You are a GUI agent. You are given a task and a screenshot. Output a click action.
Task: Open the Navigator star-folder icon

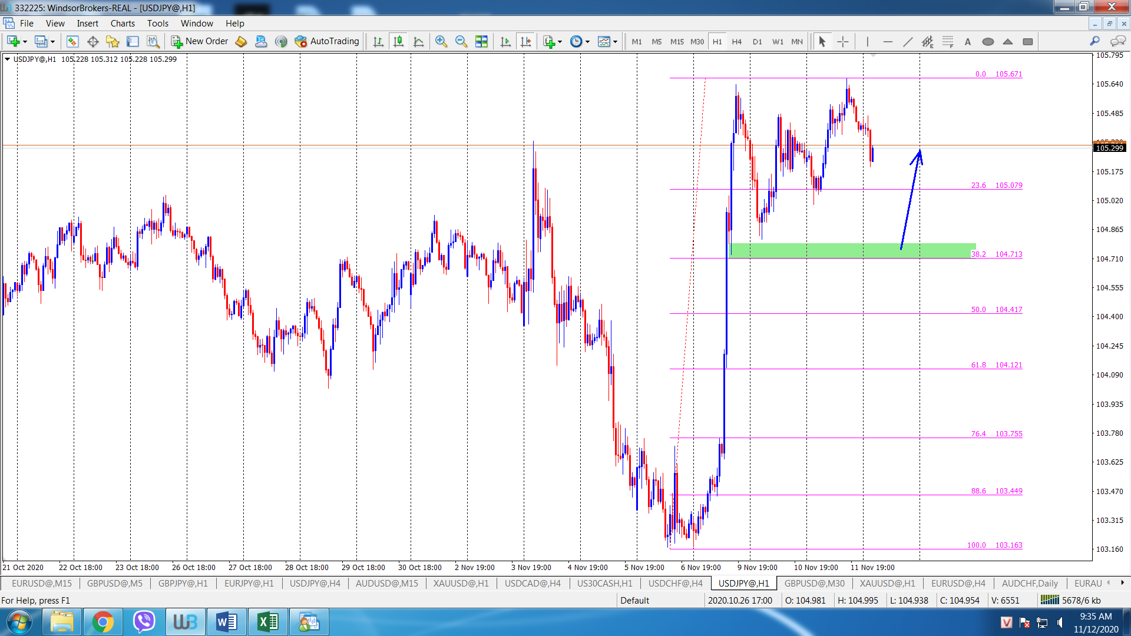113,41
